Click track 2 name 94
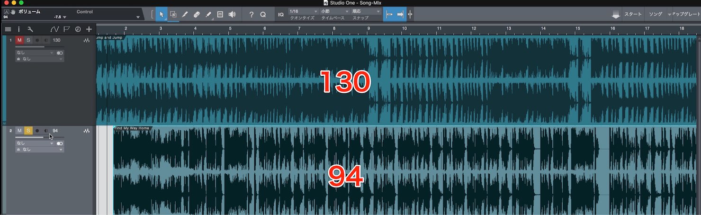701x215 pixels. tap(55, 131)
